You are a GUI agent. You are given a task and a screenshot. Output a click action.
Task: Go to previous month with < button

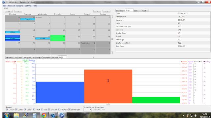coord(18,11)
